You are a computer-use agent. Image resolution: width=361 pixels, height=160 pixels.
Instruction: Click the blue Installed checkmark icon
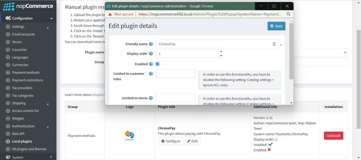(270, 144)
